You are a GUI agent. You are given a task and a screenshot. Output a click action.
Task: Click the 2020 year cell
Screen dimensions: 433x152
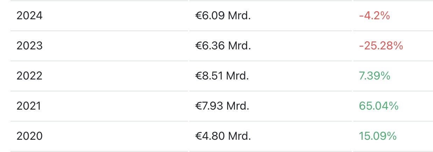coord(29,136)
